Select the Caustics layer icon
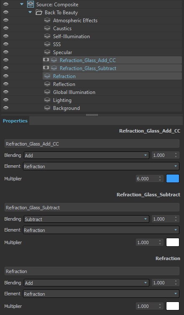Screen dimensions: 184x315 pos(47,29)
